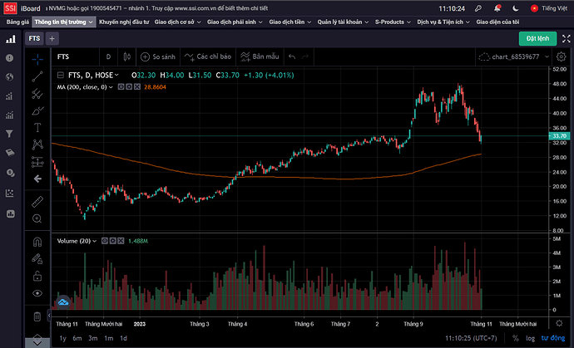Pick the Brush drawing tool

click(37, 110)
